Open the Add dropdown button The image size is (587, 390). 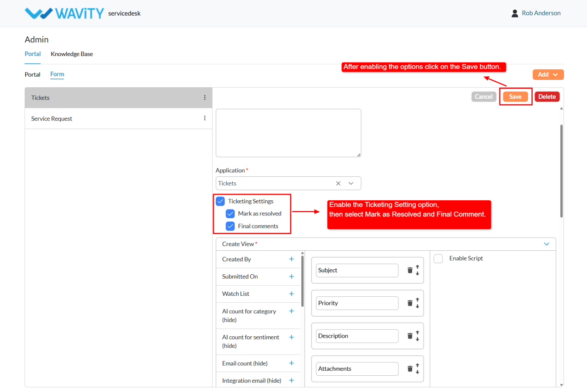(x=548, y=74)
